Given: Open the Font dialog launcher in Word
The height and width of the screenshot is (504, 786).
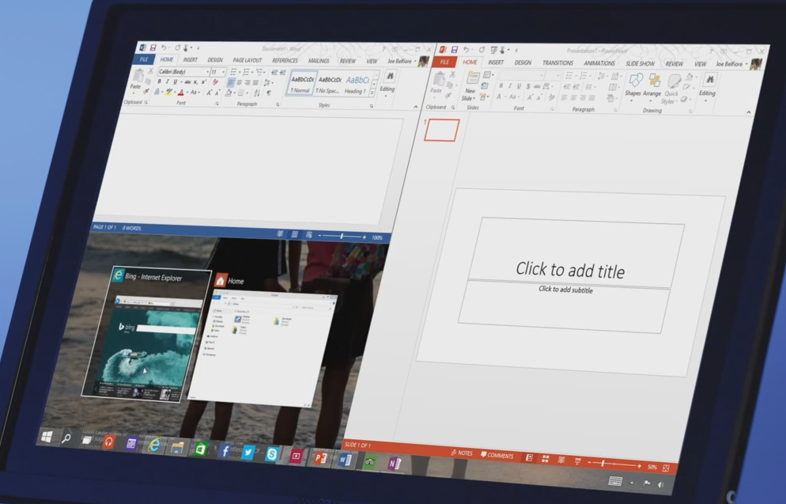Looking at the screenshot, I should 217,104.
